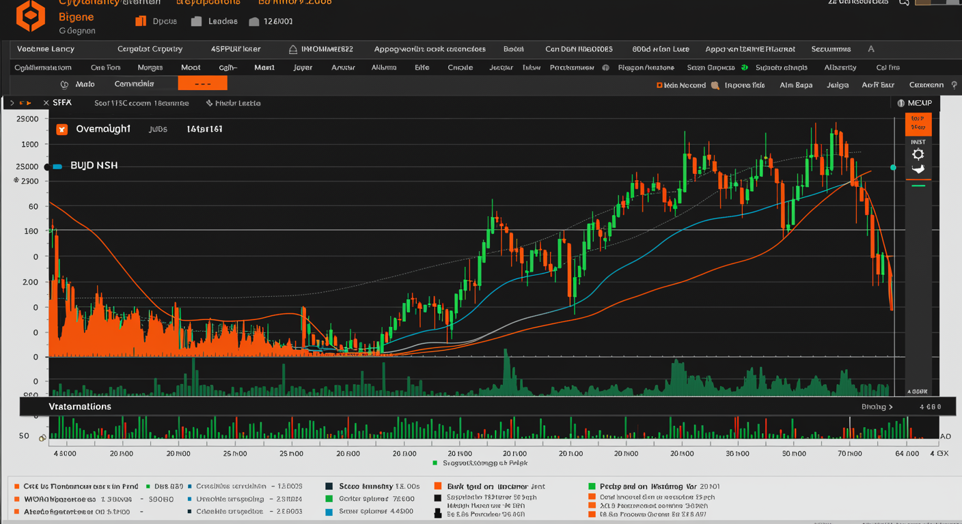This screenshot has height=524, width=962.
Task: Open the search magnifier in top bar
Action: [904, 3]
